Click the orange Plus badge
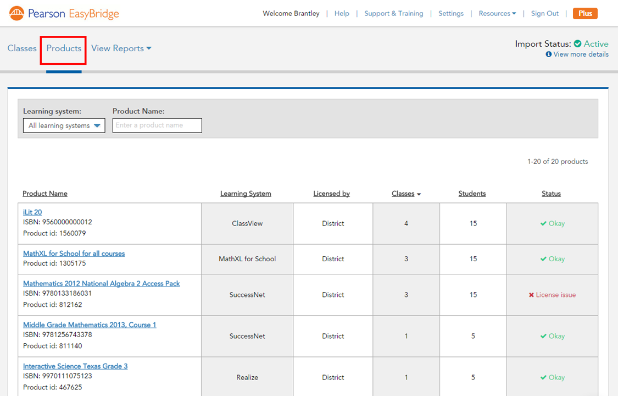618x396 pixels. [585, 14]
